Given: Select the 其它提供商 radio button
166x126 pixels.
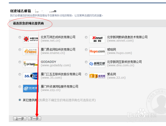Looking at the screenshot, I should tap(20, 100).
